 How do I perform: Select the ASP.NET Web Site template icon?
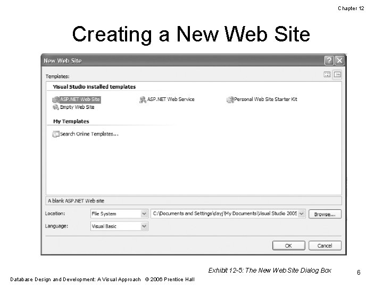coord(56,99)
